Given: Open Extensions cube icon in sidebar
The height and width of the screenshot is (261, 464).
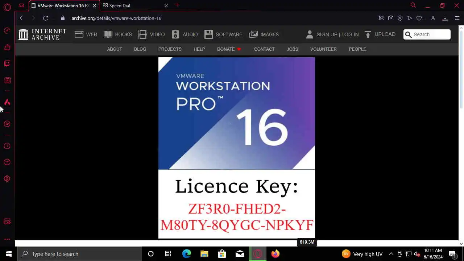Looking at the screenshot, I should click(7, 162).
